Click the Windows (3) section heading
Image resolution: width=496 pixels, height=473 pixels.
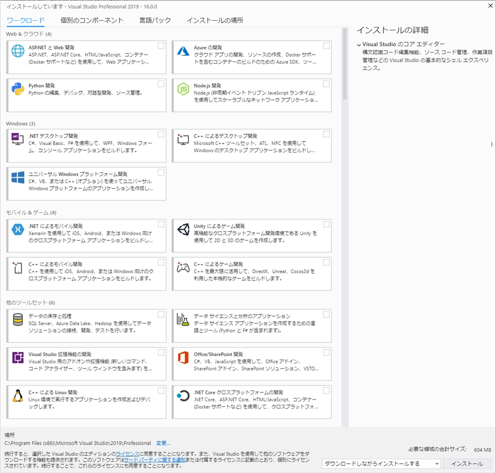pos(20,124)
